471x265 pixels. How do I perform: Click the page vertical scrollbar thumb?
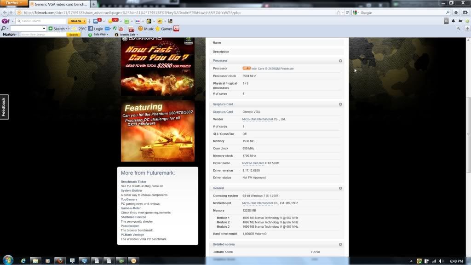(x=468, y=135)
